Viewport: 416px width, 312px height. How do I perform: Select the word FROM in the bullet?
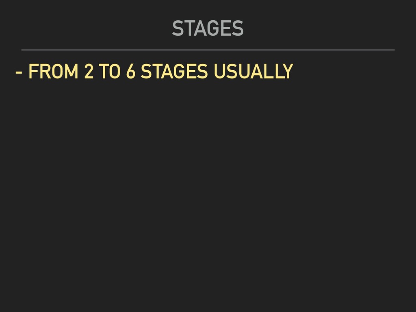point(53,71)
